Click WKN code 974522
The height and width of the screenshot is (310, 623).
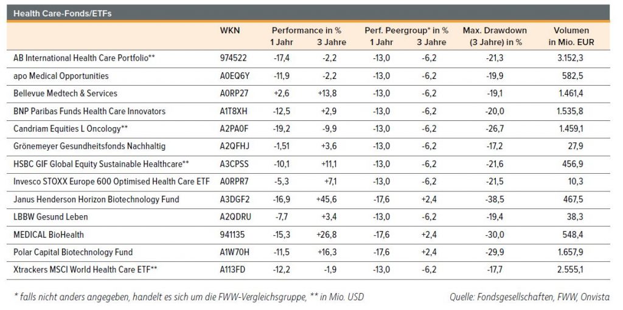point(232,59)
